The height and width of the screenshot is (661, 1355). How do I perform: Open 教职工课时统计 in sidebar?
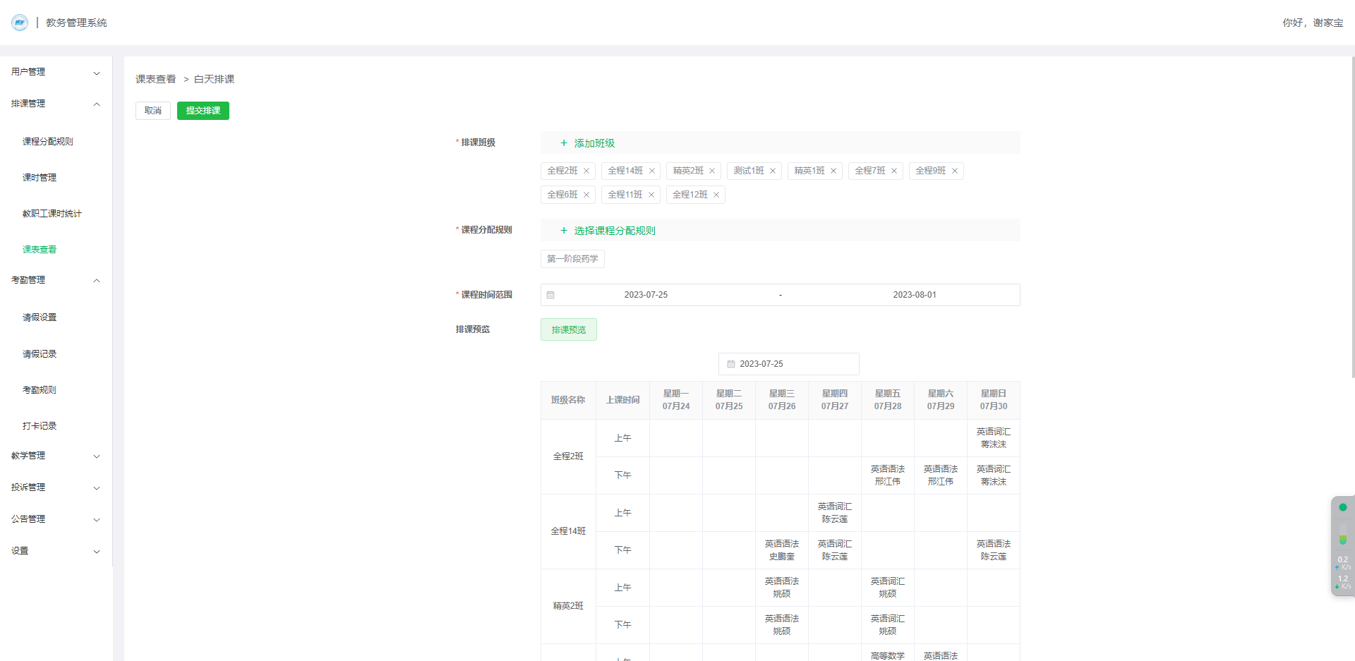pyautogui.click(x=52, y=214)
